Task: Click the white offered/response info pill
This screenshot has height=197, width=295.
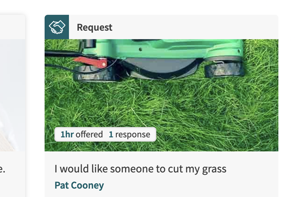Action: pos(105,134)
